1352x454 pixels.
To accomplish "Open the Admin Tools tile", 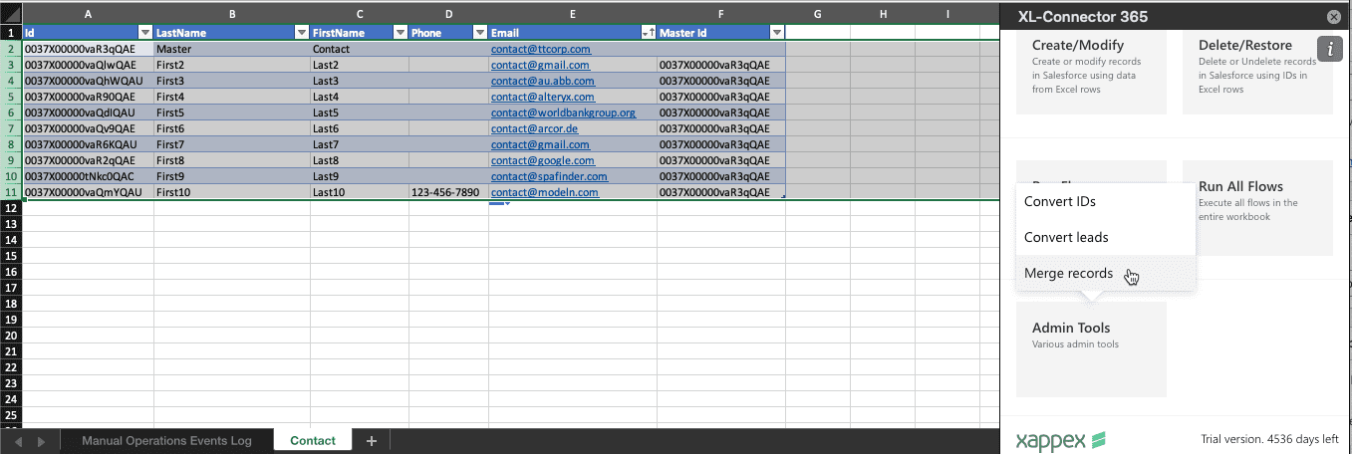I will click(x=1091, y=349).
